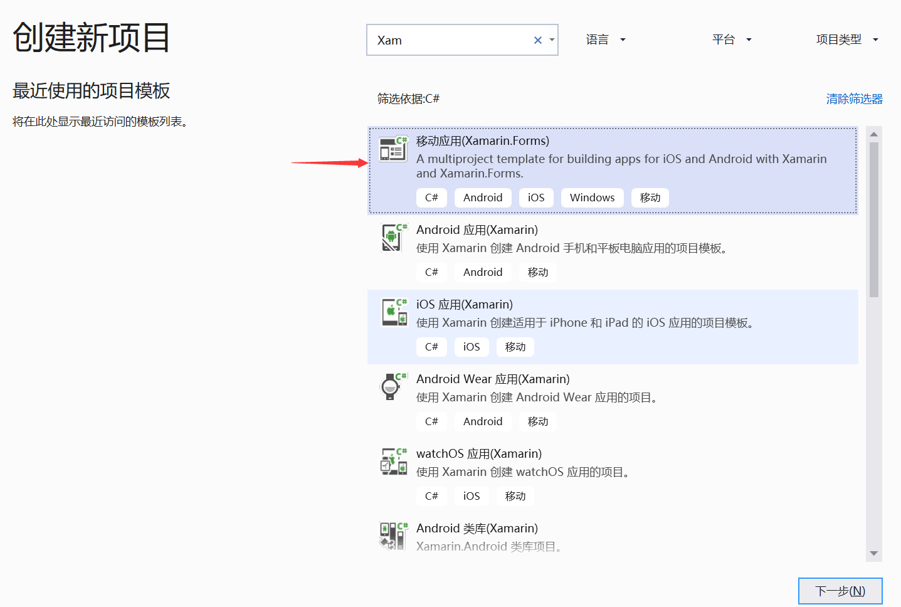Click the iOS tag under iOS 应用(Xamarin)
This screenshot has height=607, width=901.
[472, 347]
